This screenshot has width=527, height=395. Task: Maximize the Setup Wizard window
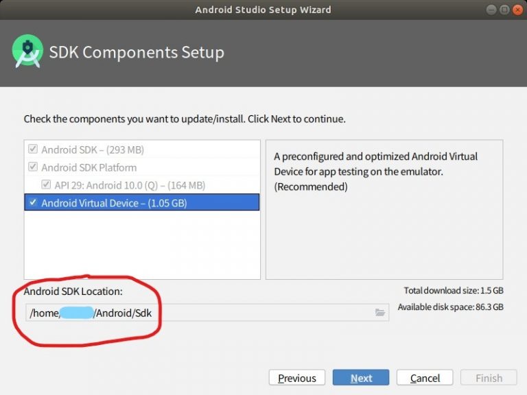[504, 10]
